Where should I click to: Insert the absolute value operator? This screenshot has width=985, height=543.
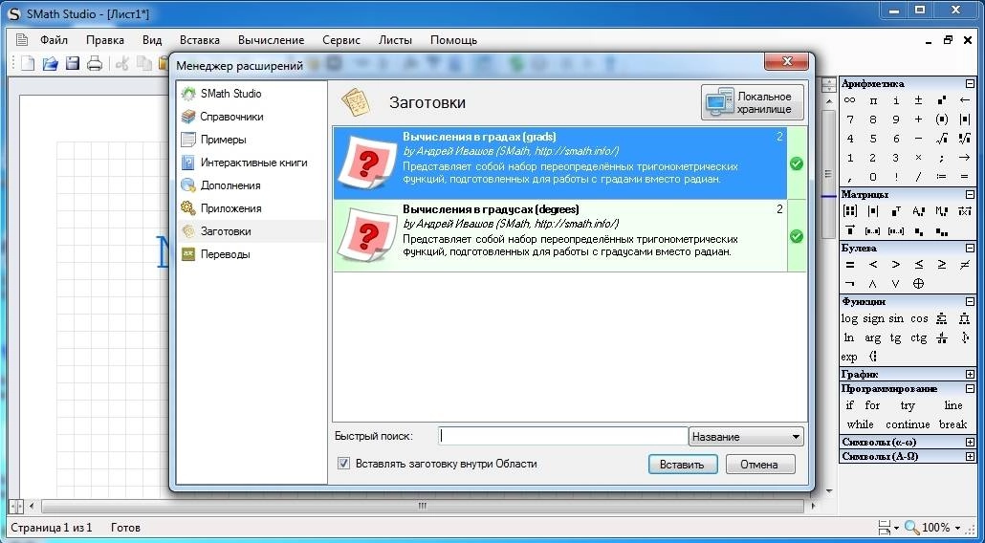tap(965, 119)
